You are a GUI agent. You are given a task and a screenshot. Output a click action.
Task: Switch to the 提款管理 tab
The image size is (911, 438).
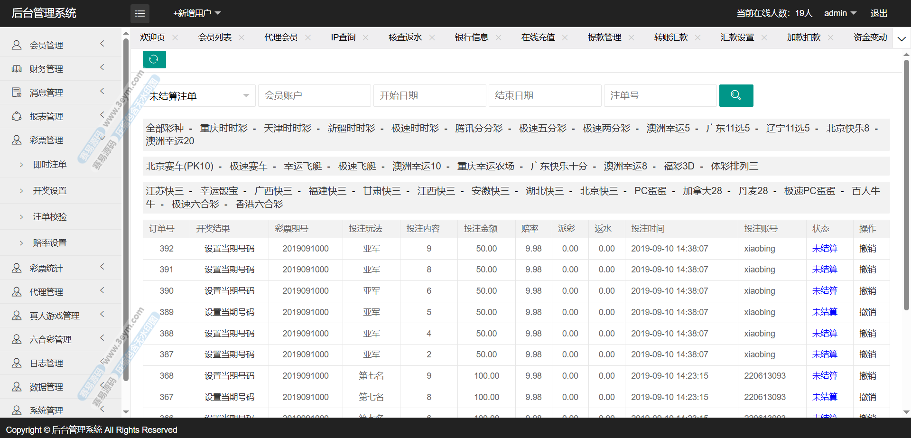tap(604, 37)
